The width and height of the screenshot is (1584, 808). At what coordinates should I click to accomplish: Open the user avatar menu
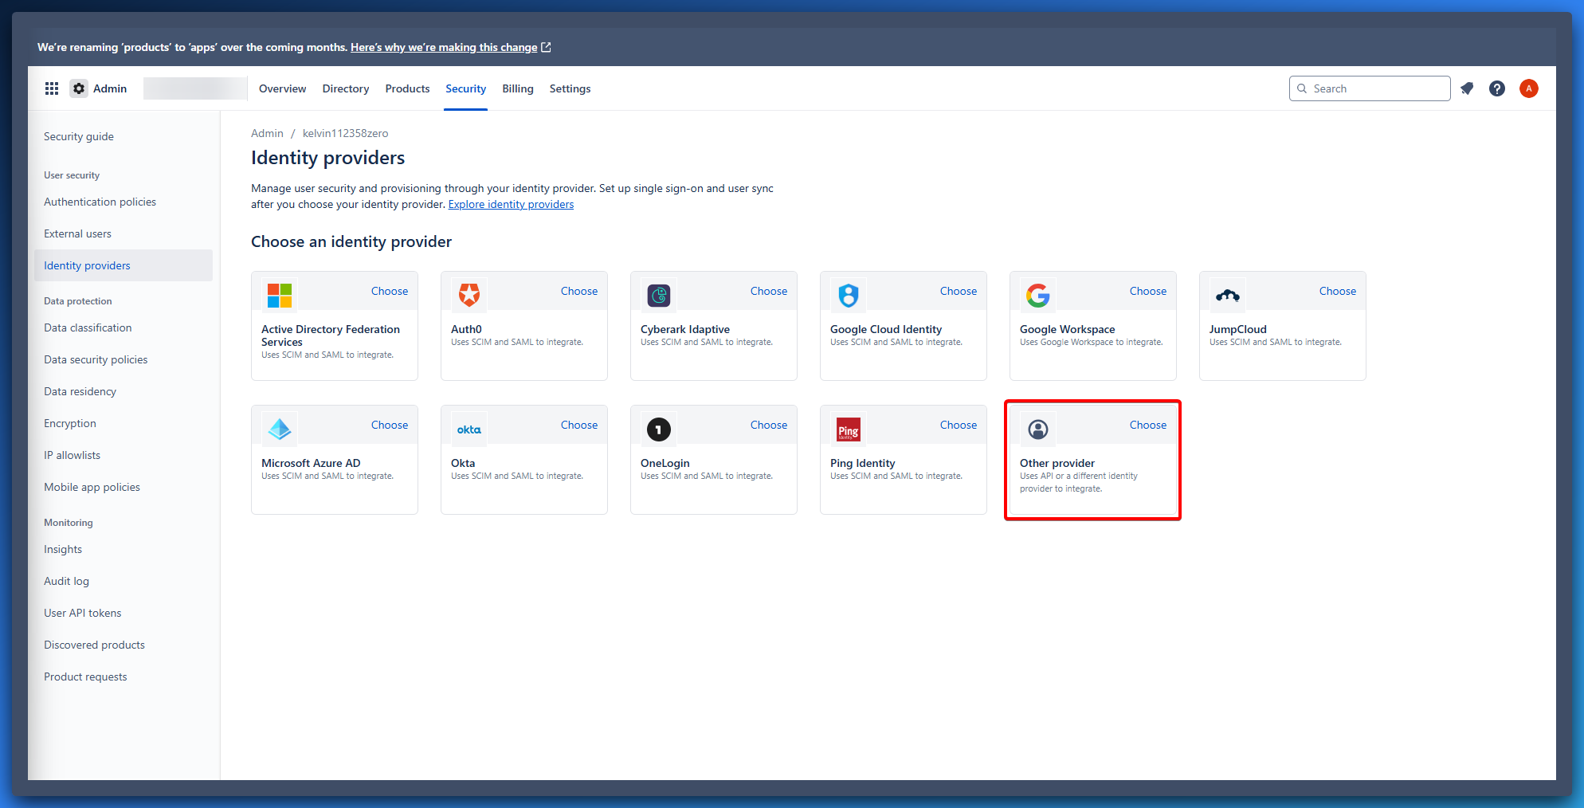[x=1528, y=88]
